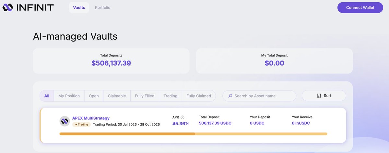Click the INFINIT wordmark text
The width and height of the screenshot is (389, 153).
[x=35, y=7]
